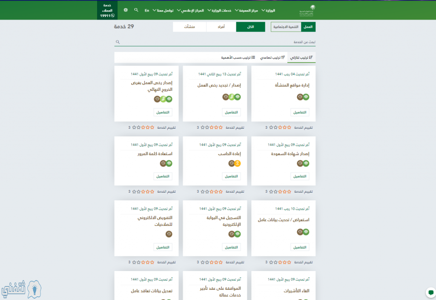
Task: Open التفاصيل for استعادة كلمة المرور
Action: click(163, 176)
